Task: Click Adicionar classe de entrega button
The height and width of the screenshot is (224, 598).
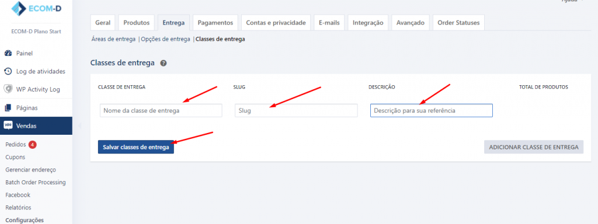Action: [534, 147]
